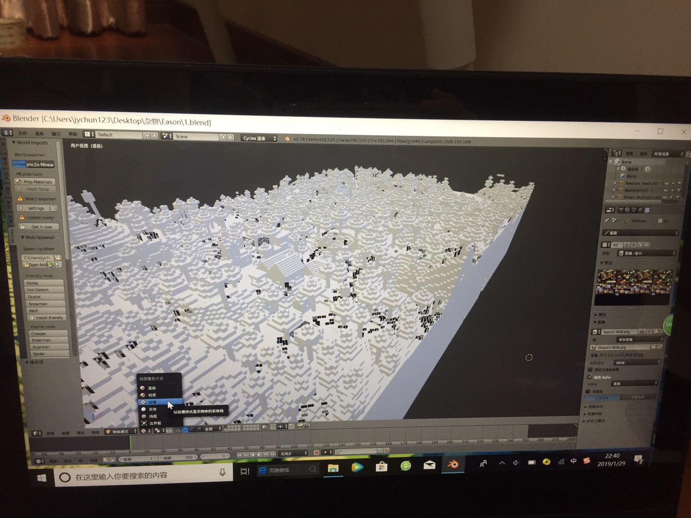Jump to the last frame of timeline
The width and height of the screenshot is (691, 518).
click(273, 454)
